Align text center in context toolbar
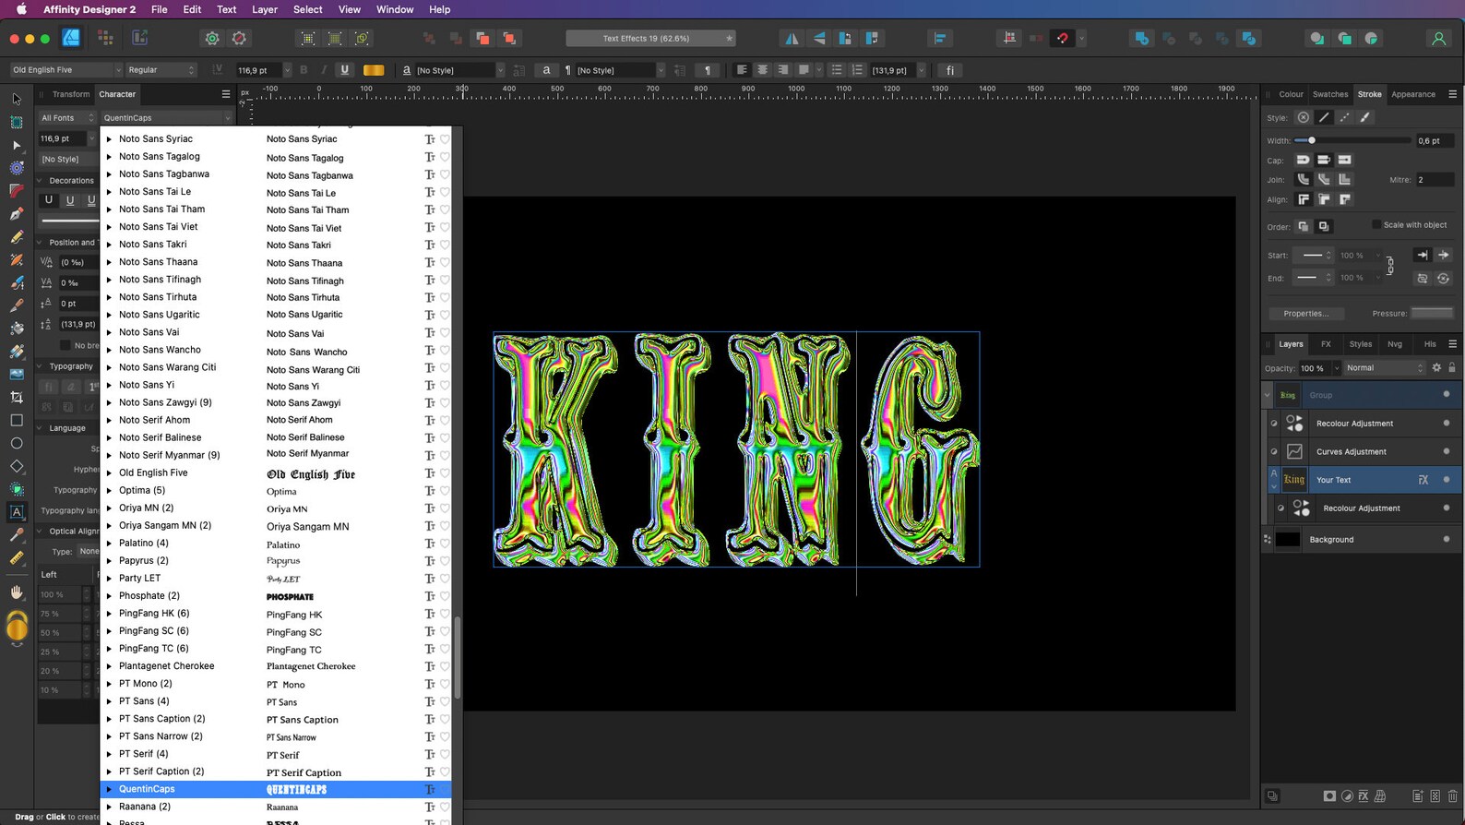 click(762, 70)
